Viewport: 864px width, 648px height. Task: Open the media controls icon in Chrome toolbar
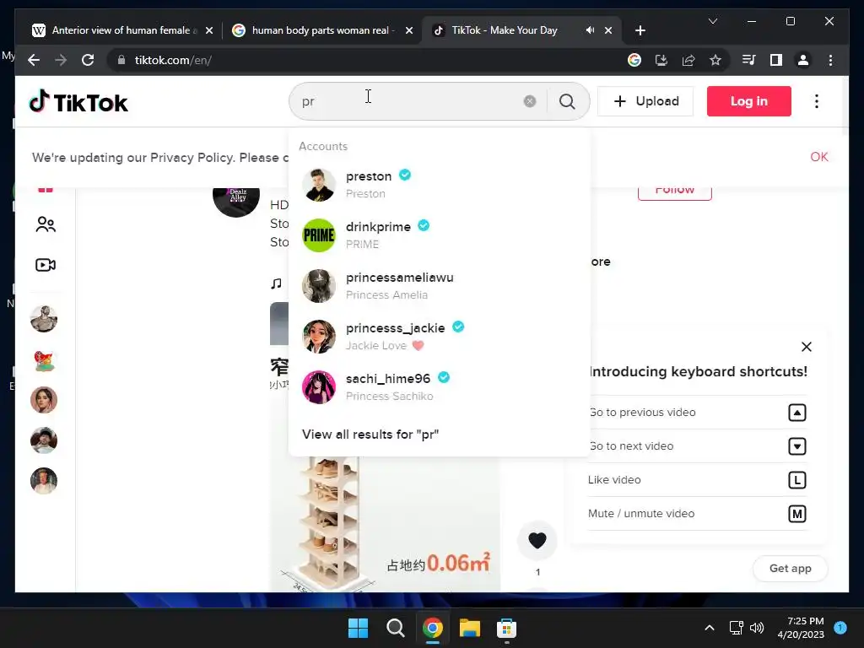(749, 60)
